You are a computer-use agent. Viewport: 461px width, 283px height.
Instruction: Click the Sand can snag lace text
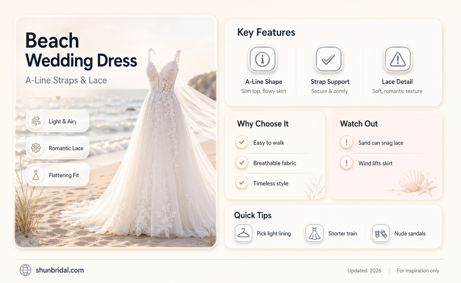(x=381, y=143)
